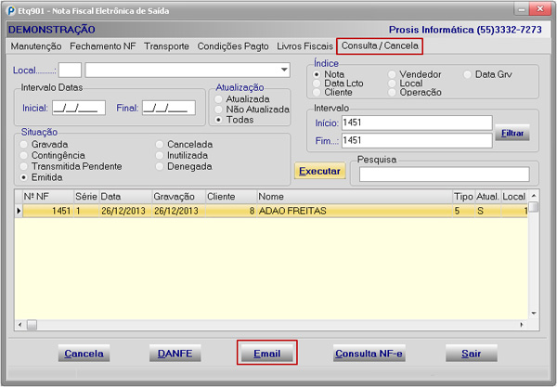Click the Cancela button
The image size is (557, 387).
click(x=84, y=354)
